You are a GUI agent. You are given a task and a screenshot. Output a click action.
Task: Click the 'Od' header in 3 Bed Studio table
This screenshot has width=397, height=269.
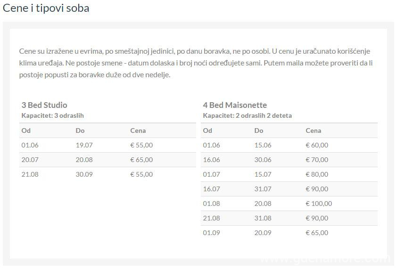[25, 130]
